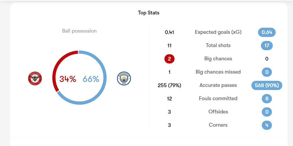Click the blue Big chances missed badge
The width and height of the screenshot is (293, 146).
click(267, 72)
